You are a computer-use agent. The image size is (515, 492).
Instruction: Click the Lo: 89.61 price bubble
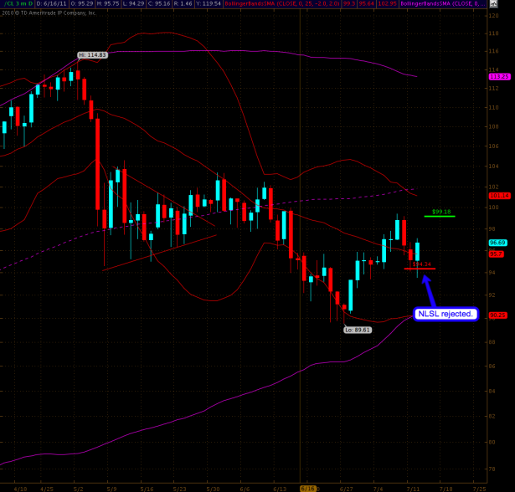pyautogui.click(x=358, y=330)
